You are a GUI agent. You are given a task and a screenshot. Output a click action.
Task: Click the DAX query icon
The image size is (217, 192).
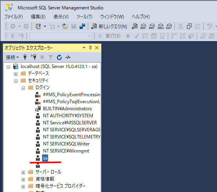(x=169, y=26)
